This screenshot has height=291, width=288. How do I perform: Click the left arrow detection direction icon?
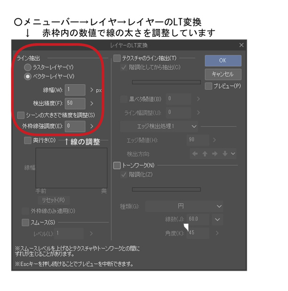point(195,153)
